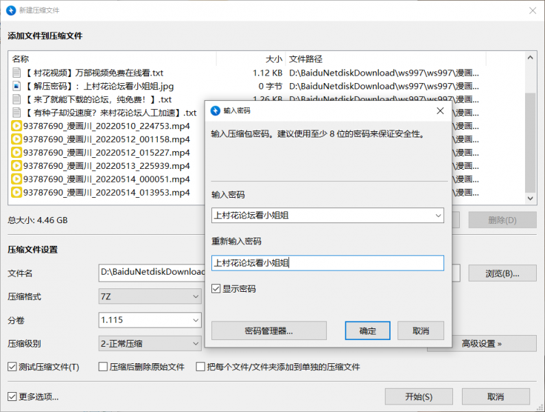Open the 密码管理器 button

[268, 331]
